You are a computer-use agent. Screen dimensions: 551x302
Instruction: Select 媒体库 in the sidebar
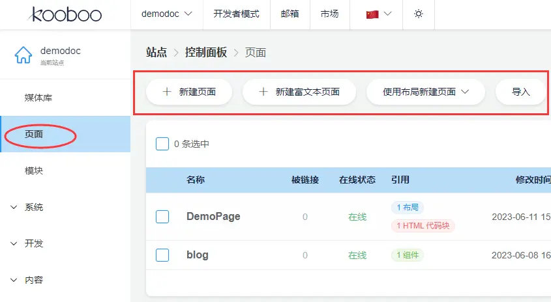pyautogui.click(x=38, y=98)
